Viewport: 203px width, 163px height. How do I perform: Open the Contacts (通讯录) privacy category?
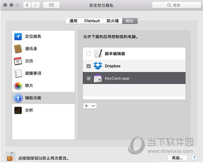[x=43, y=49]
